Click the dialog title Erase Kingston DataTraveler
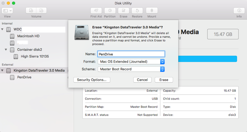247x132 pixels. 127,27
